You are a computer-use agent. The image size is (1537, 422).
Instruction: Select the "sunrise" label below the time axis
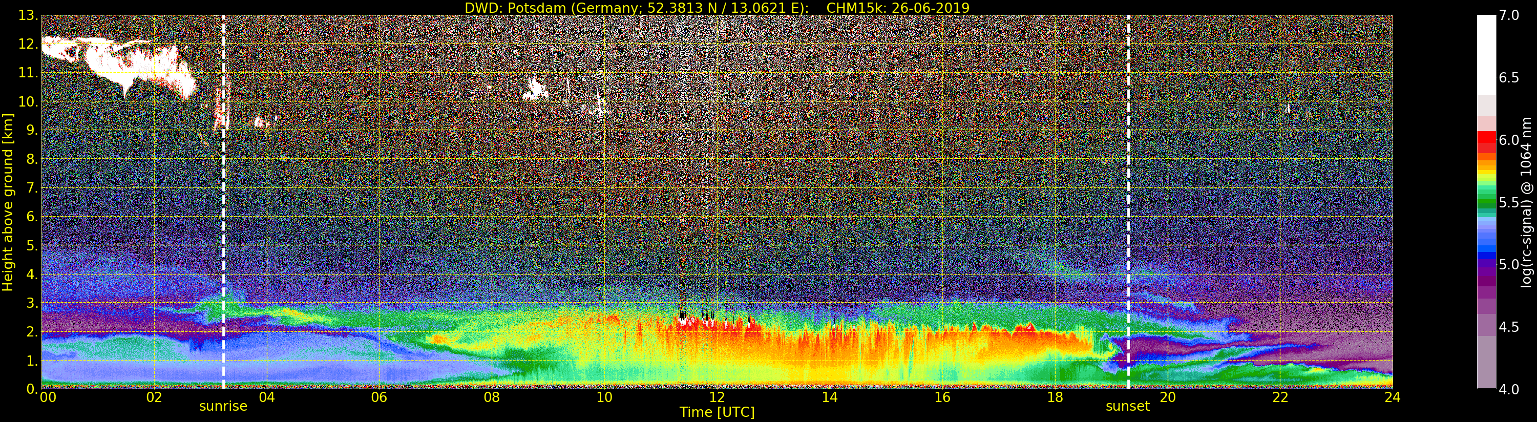223,407
